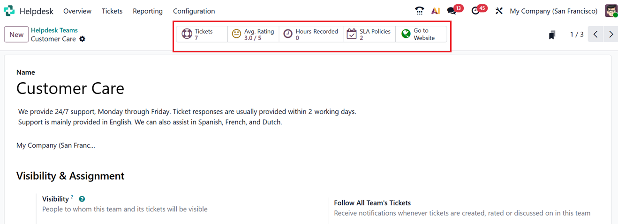Open the Tickets stat button showing 7
The image size is (618, 224).
[x=202, y=34]
